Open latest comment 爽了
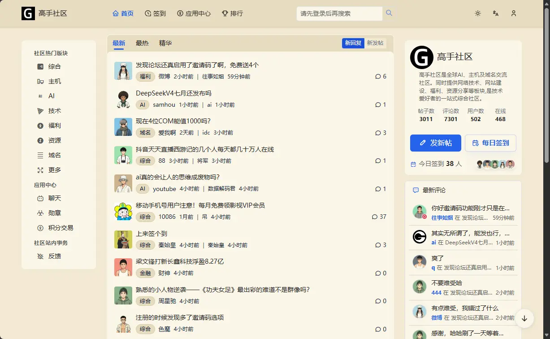 point(437,258)
